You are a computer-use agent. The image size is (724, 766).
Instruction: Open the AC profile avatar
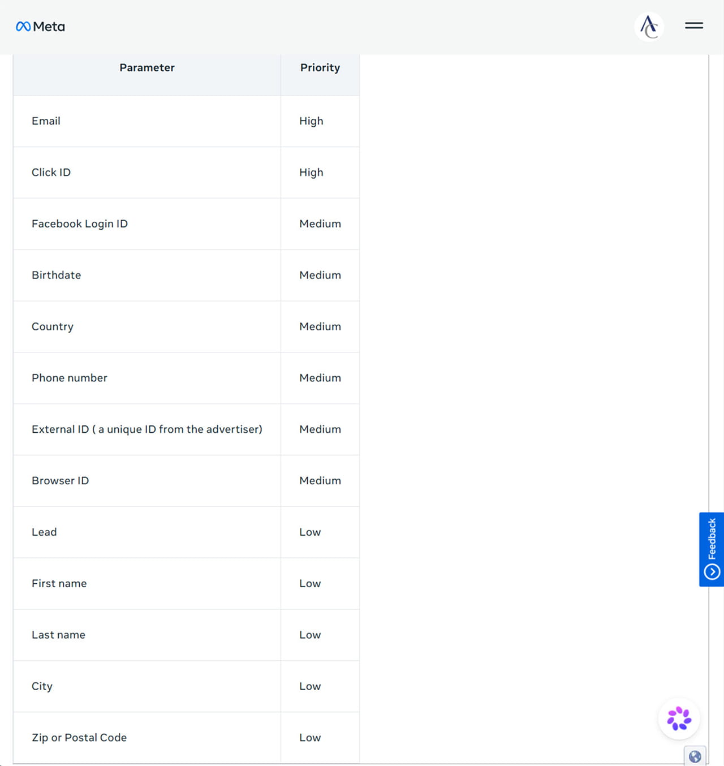(x=649, y=27)
